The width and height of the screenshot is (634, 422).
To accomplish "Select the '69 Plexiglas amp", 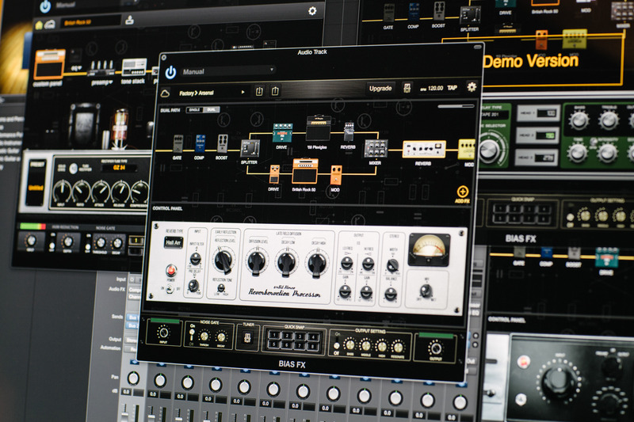I will (319, 128).
